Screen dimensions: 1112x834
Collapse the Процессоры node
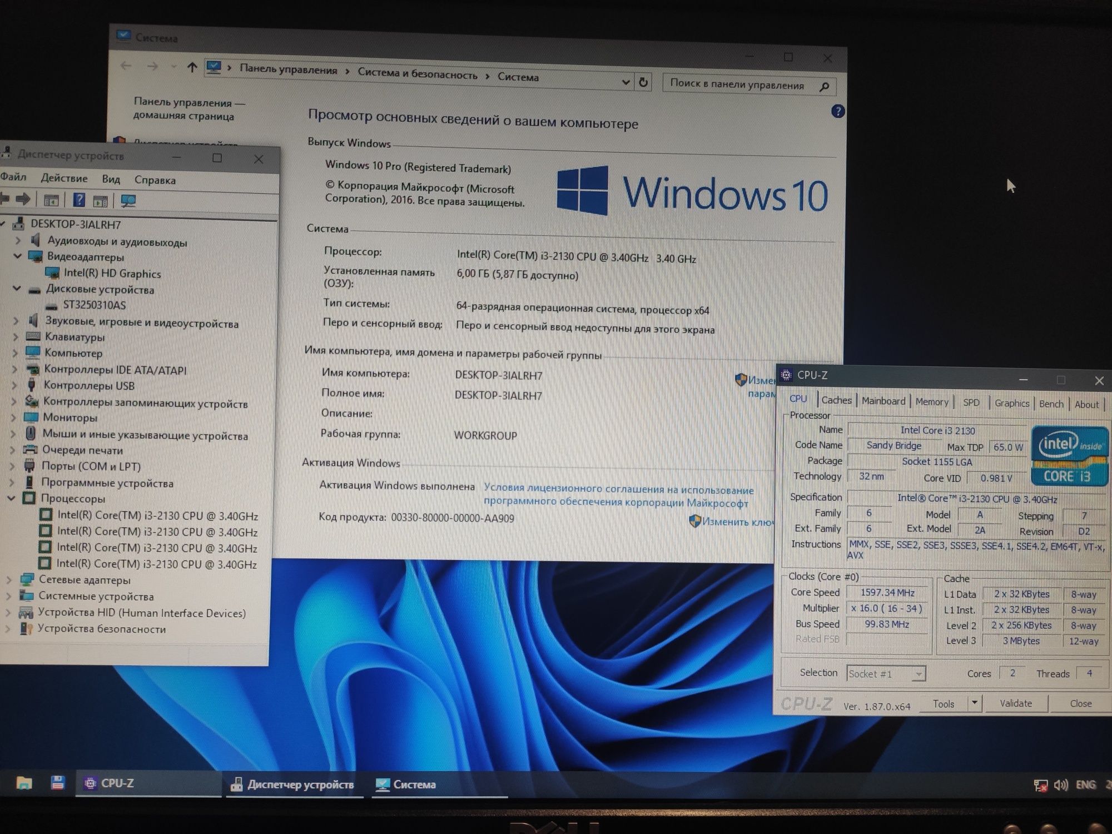[11, 498]
